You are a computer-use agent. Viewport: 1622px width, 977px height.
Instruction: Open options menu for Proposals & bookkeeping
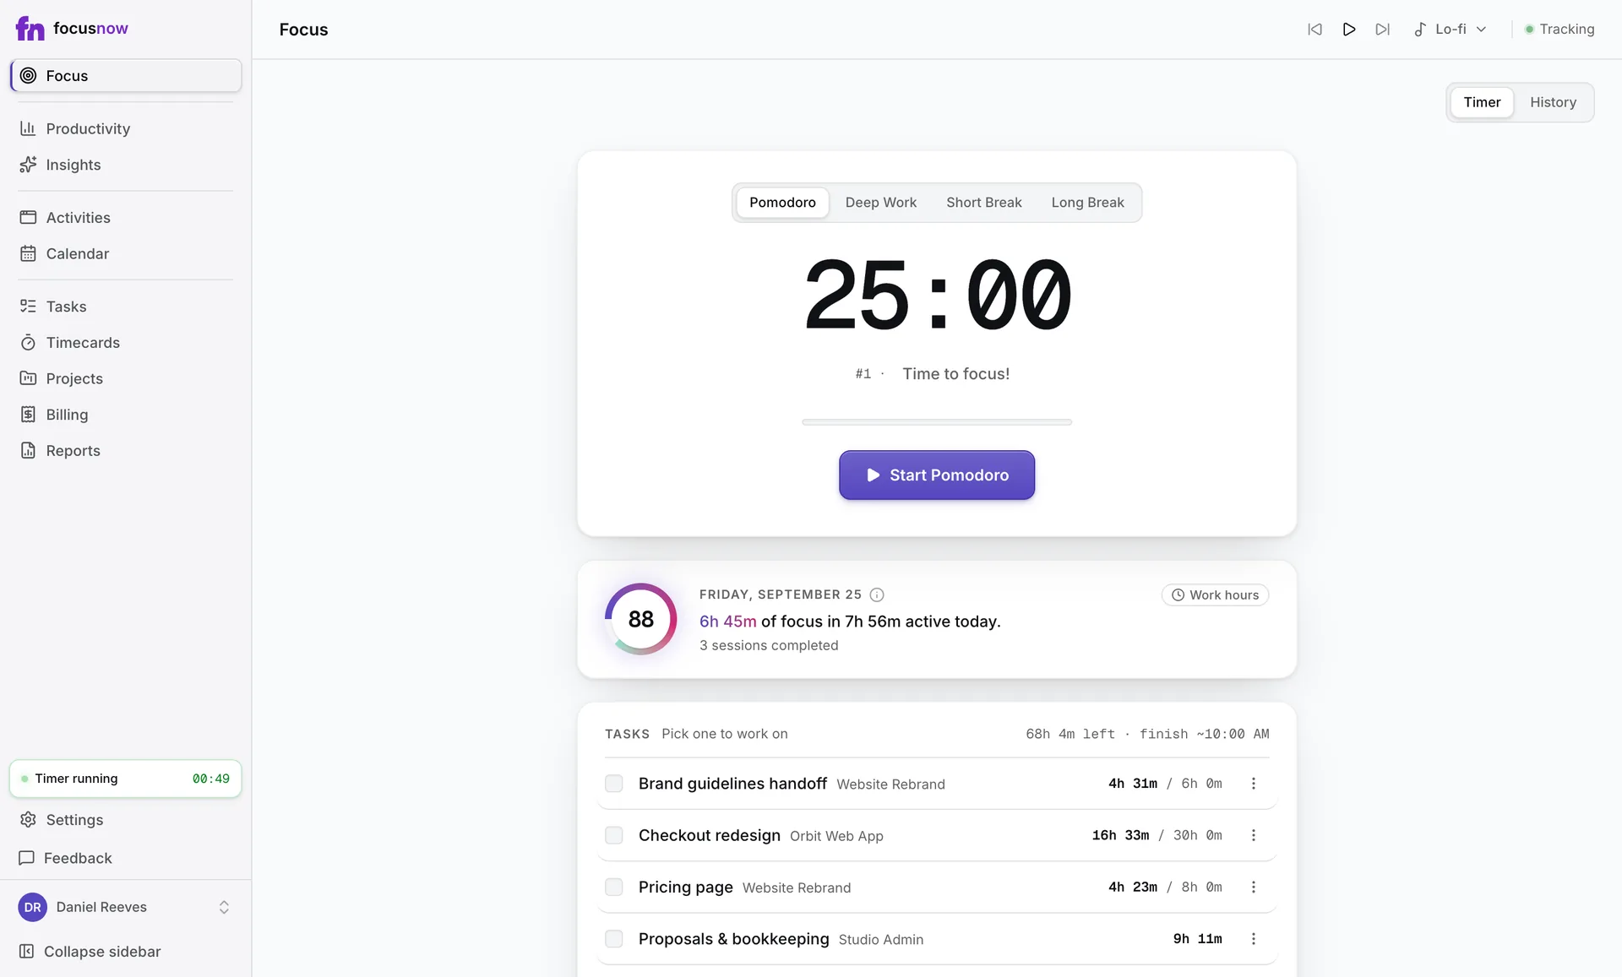coord(1254,939)
